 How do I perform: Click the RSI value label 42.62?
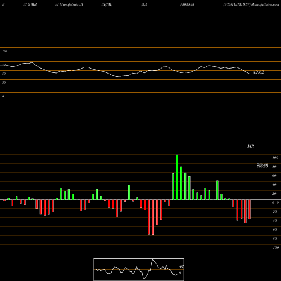coord(259,72)
